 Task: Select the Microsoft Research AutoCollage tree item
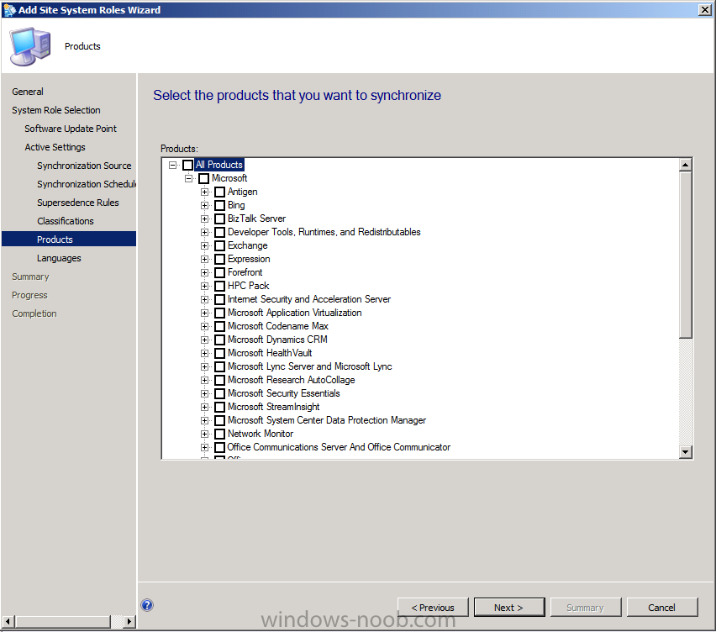(292, 380)
